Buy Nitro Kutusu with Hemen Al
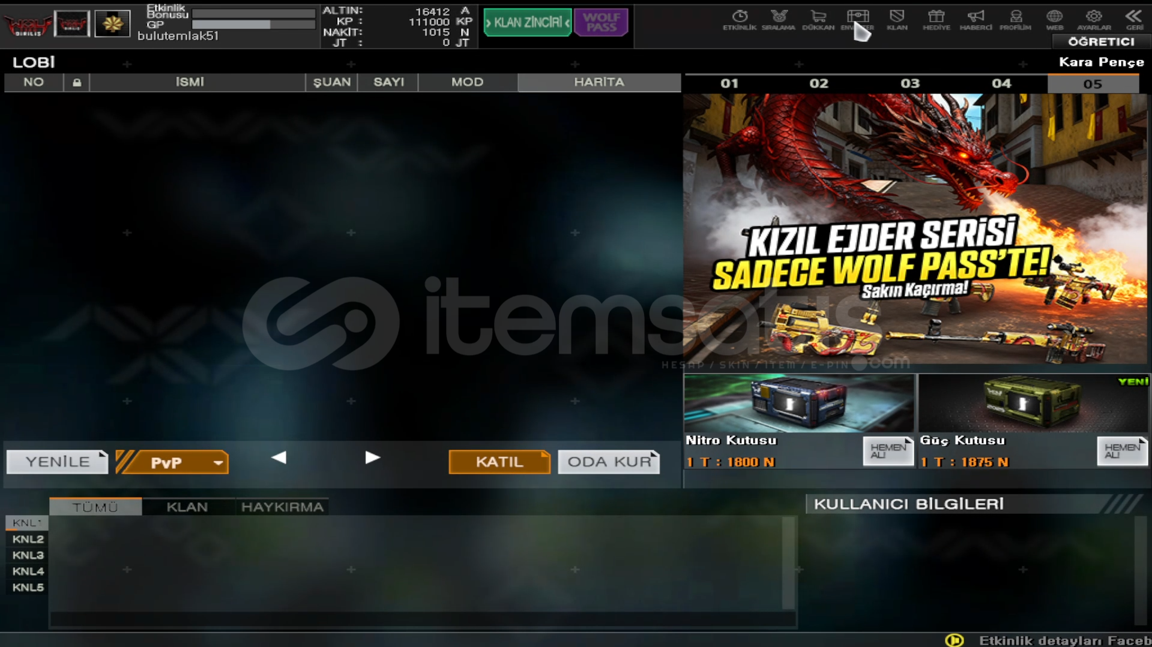Viewport: 1152px width, 647px height. [887, 451]
